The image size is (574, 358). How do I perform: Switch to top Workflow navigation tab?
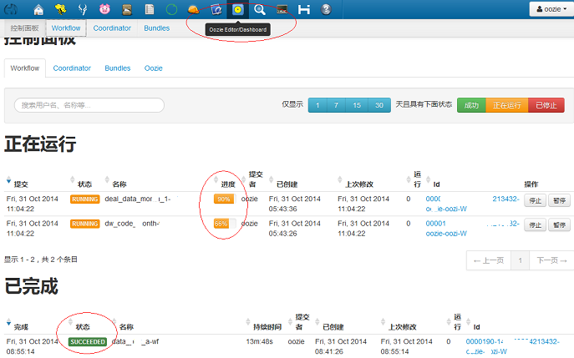point(66,28)
